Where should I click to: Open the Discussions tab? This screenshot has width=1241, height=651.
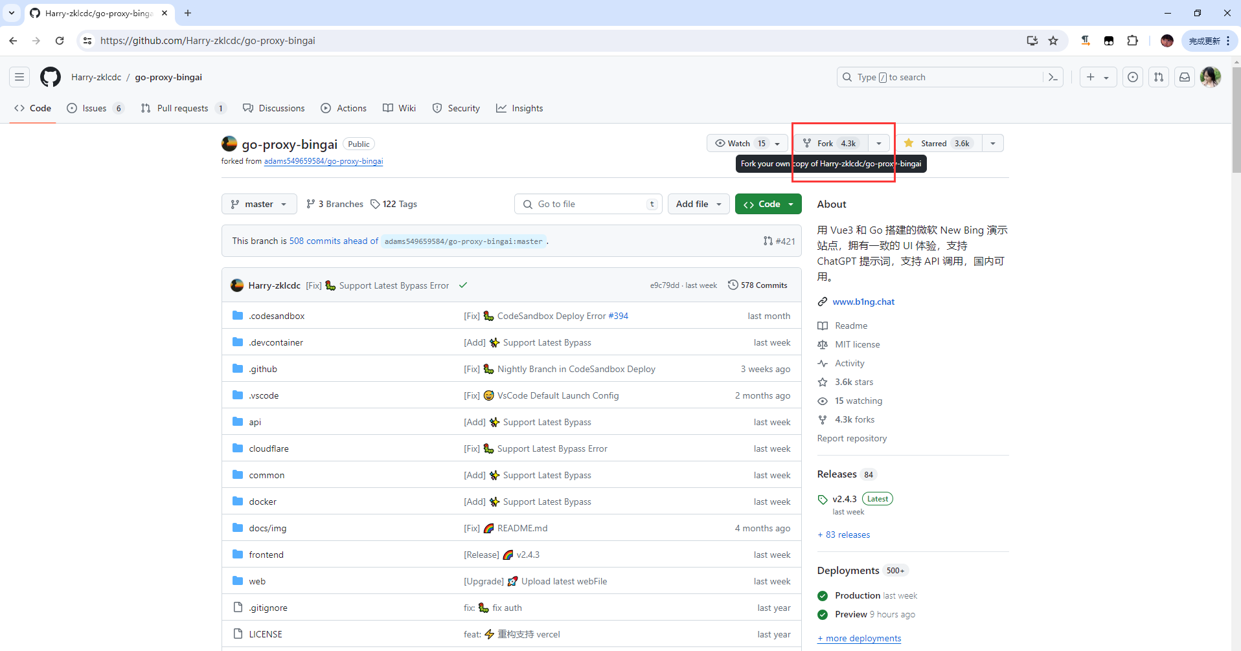(x=274, y=108)
